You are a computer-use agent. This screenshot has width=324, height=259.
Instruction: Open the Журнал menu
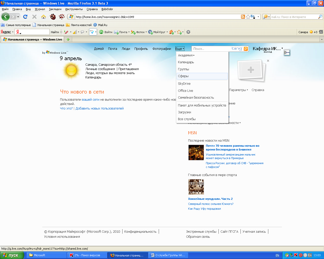[40, 9]
